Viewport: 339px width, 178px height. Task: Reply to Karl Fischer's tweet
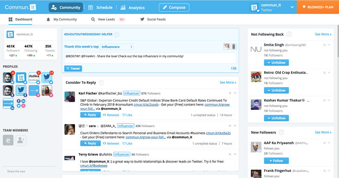[x=90, y=115]
